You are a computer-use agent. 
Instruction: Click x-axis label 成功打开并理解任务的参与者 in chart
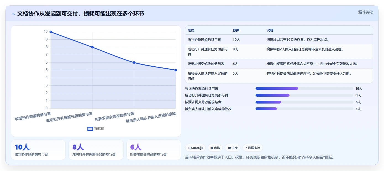[x=69, y=117]
